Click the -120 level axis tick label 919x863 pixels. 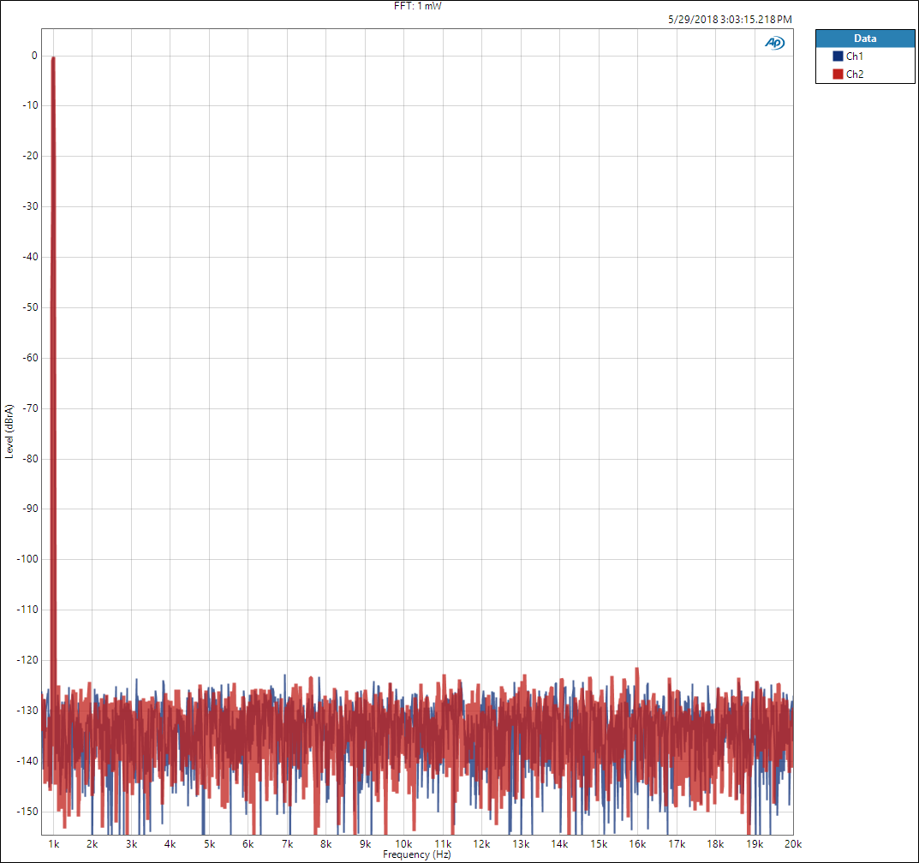pos(27,660)
